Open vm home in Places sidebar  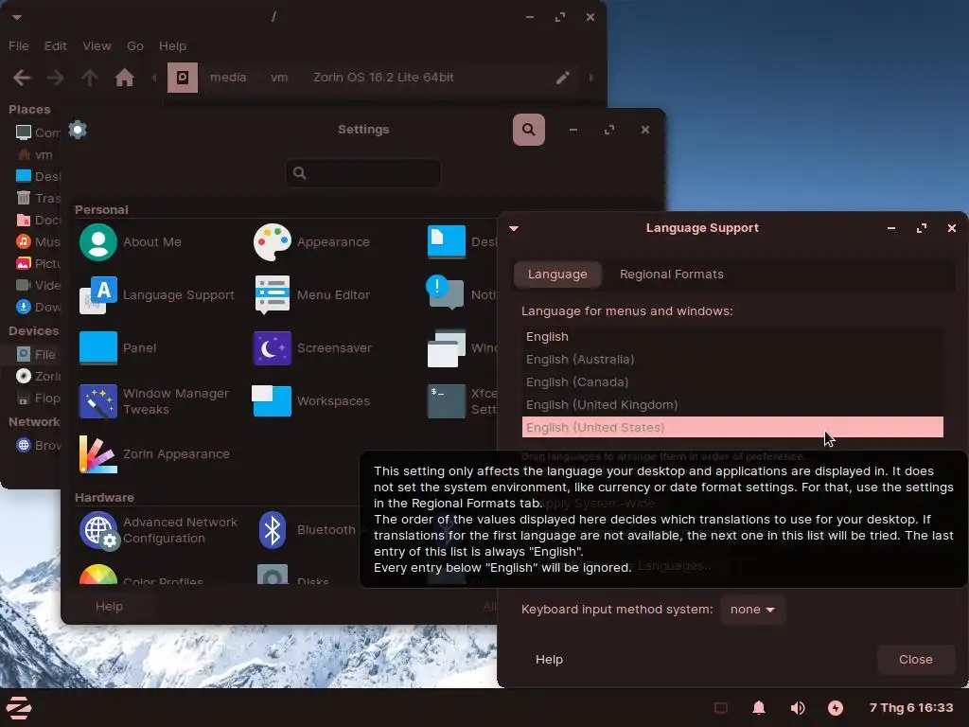tap(34, 155)
